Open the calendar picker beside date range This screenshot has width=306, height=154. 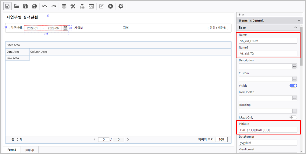[x=66, y=28]
